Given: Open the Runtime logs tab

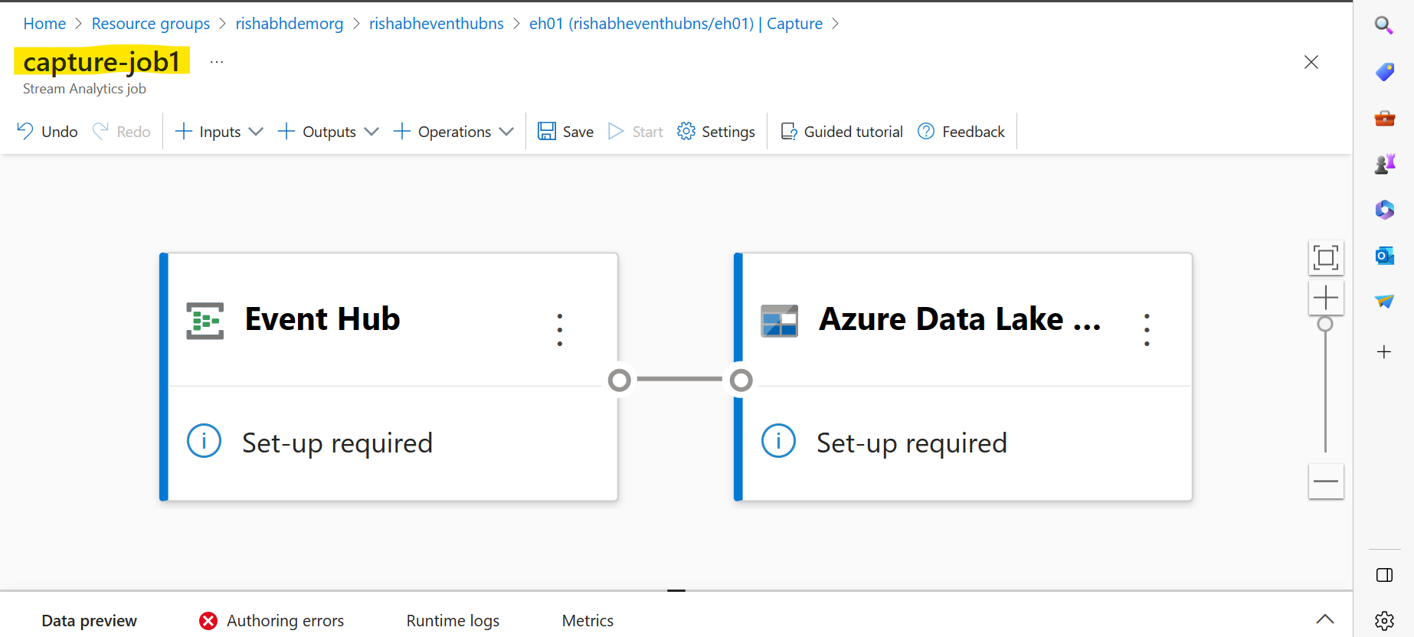Looking at the screenshot, I should click(x=453, y=621).
